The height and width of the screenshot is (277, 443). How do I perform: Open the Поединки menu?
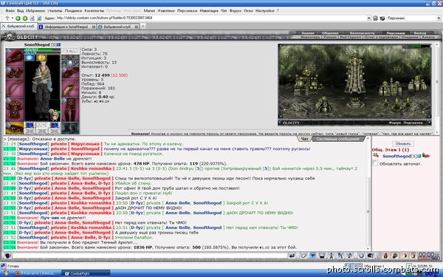click(x=73, y=11)
